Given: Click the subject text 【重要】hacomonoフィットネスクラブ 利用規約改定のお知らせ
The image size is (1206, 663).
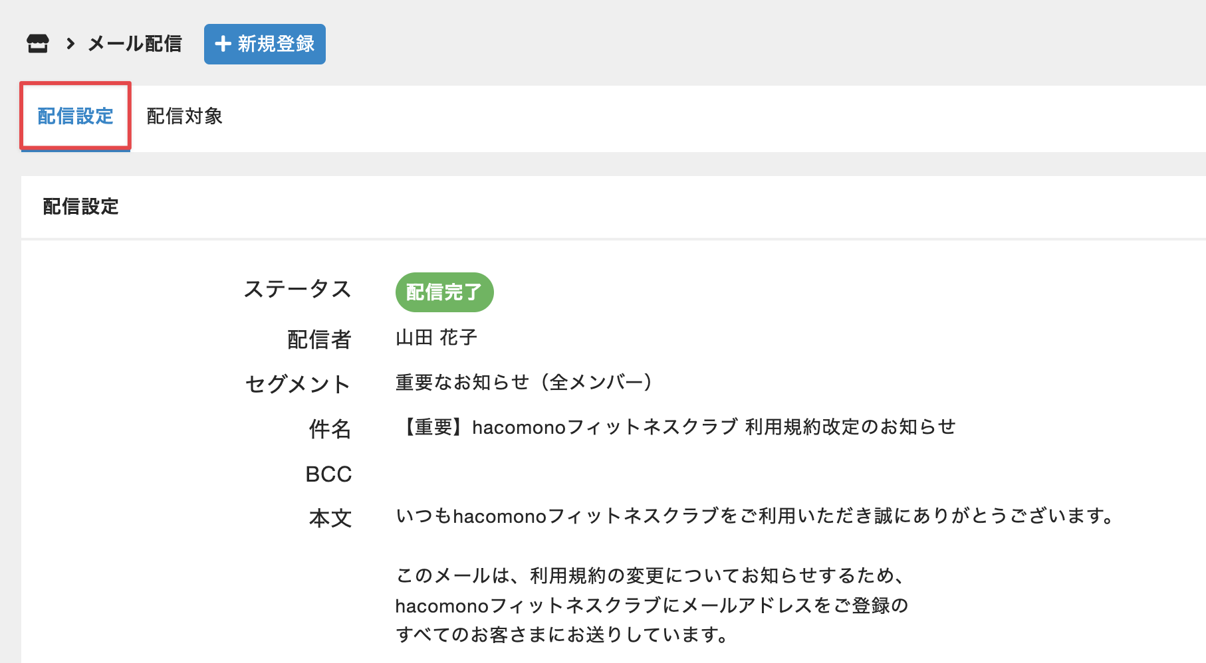Looking at the screenshot, I should [x=675, y=426].
